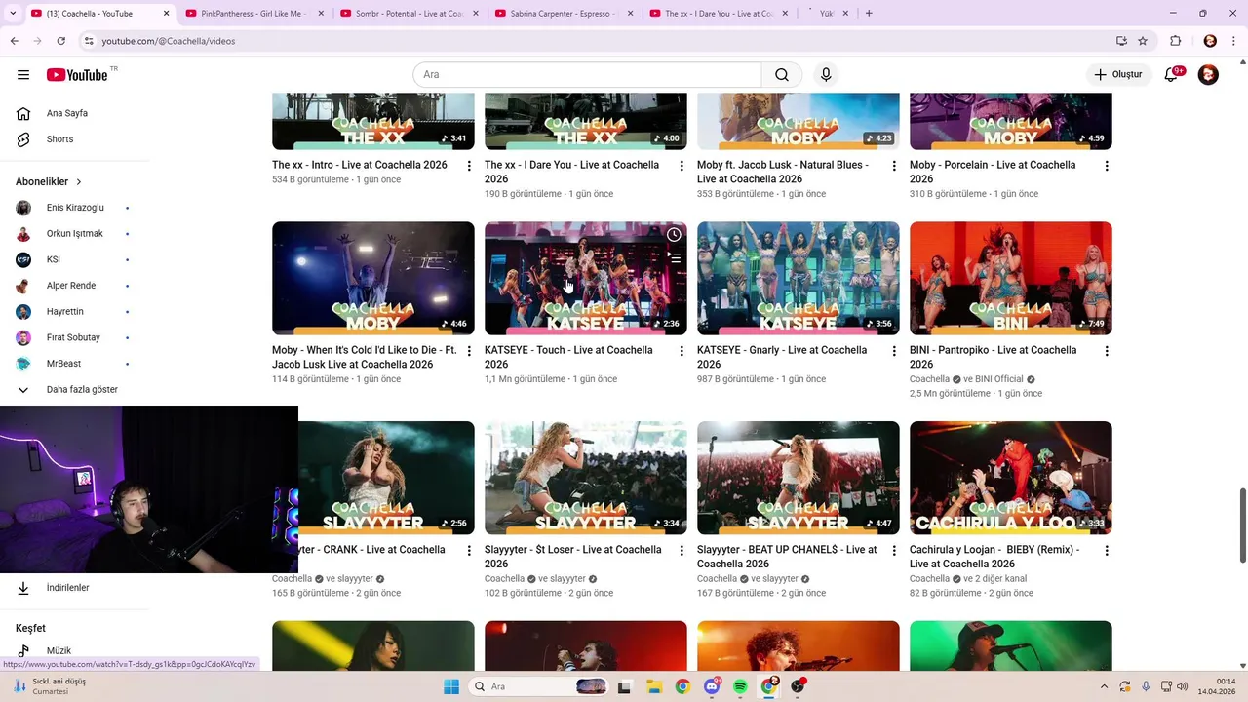
Task: Close the Coachella - YouTube tab
Action: (166, 14)
